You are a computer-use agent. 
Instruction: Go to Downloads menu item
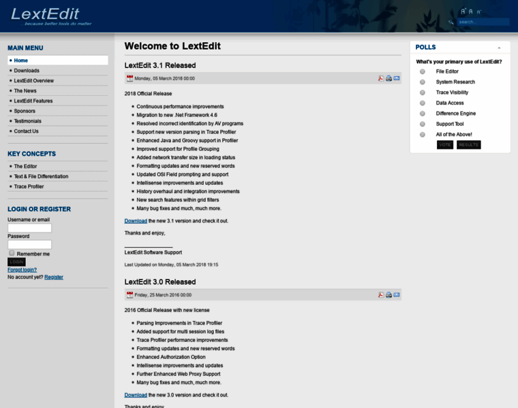pos(58,71)
